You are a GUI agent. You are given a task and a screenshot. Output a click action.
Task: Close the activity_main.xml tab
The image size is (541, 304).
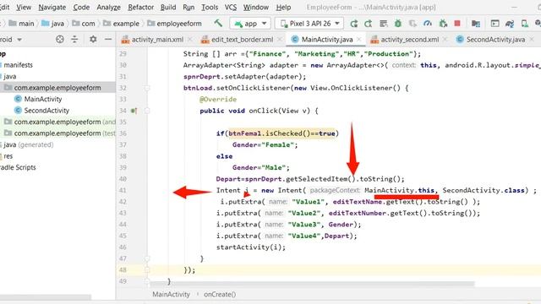pyautogui.click(x=189, y=40)
